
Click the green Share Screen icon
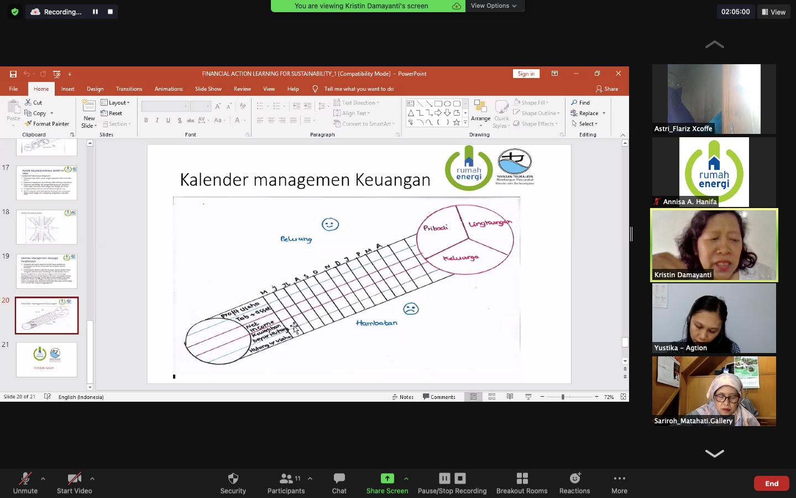(387, 478)
